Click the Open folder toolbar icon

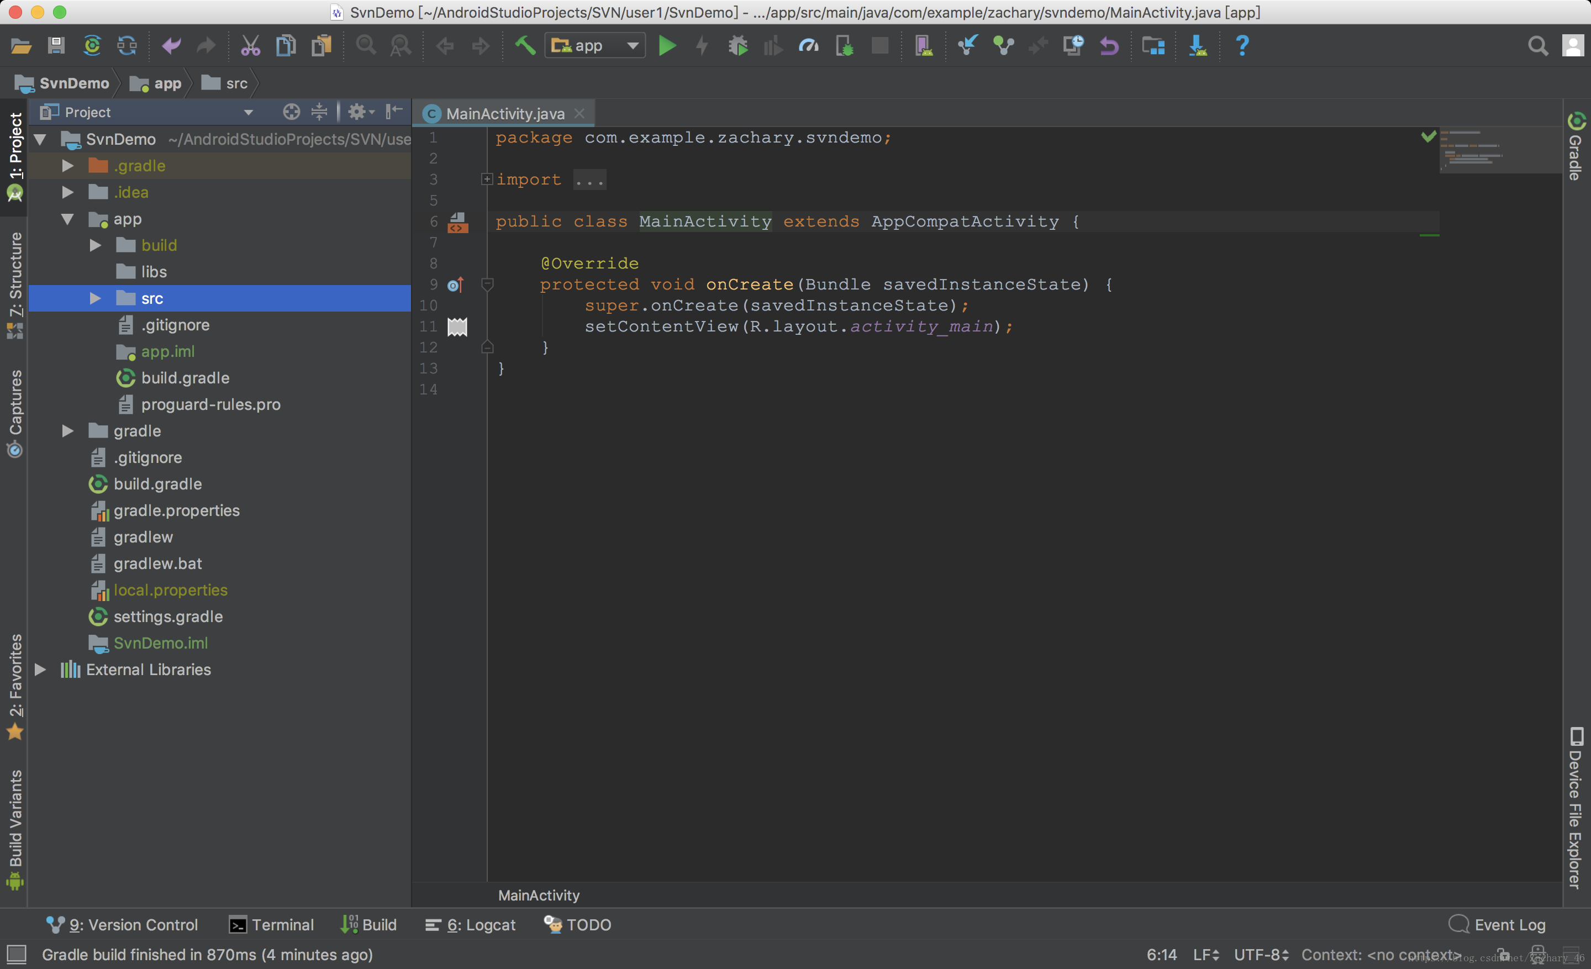pyautogui.click(x=20, y=46)
